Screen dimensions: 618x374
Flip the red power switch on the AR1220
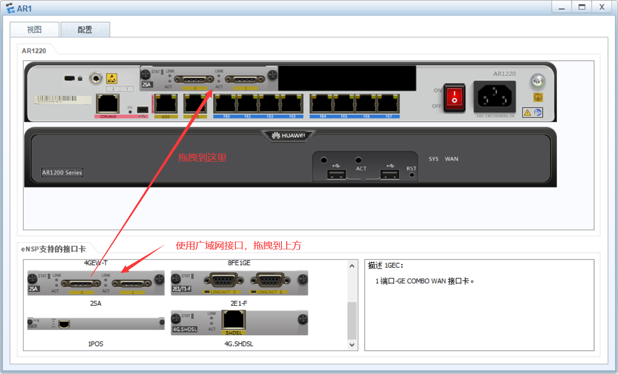(x=454, y=98)
